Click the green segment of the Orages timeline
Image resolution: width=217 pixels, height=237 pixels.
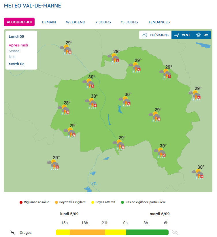pos(148,232)
